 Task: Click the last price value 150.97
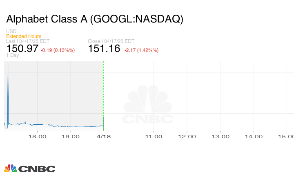coord(22,49)
